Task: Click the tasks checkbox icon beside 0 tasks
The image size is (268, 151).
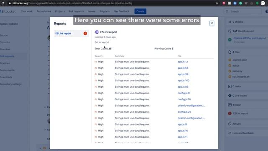Action: (230, 86)
